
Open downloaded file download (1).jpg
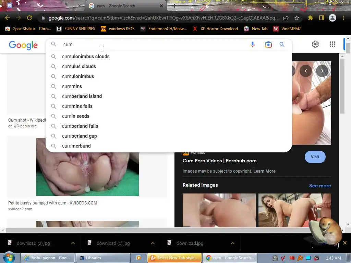point(113,243)
